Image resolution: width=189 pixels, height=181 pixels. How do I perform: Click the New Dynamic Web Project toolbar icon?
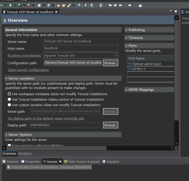(x=39, y=5)
